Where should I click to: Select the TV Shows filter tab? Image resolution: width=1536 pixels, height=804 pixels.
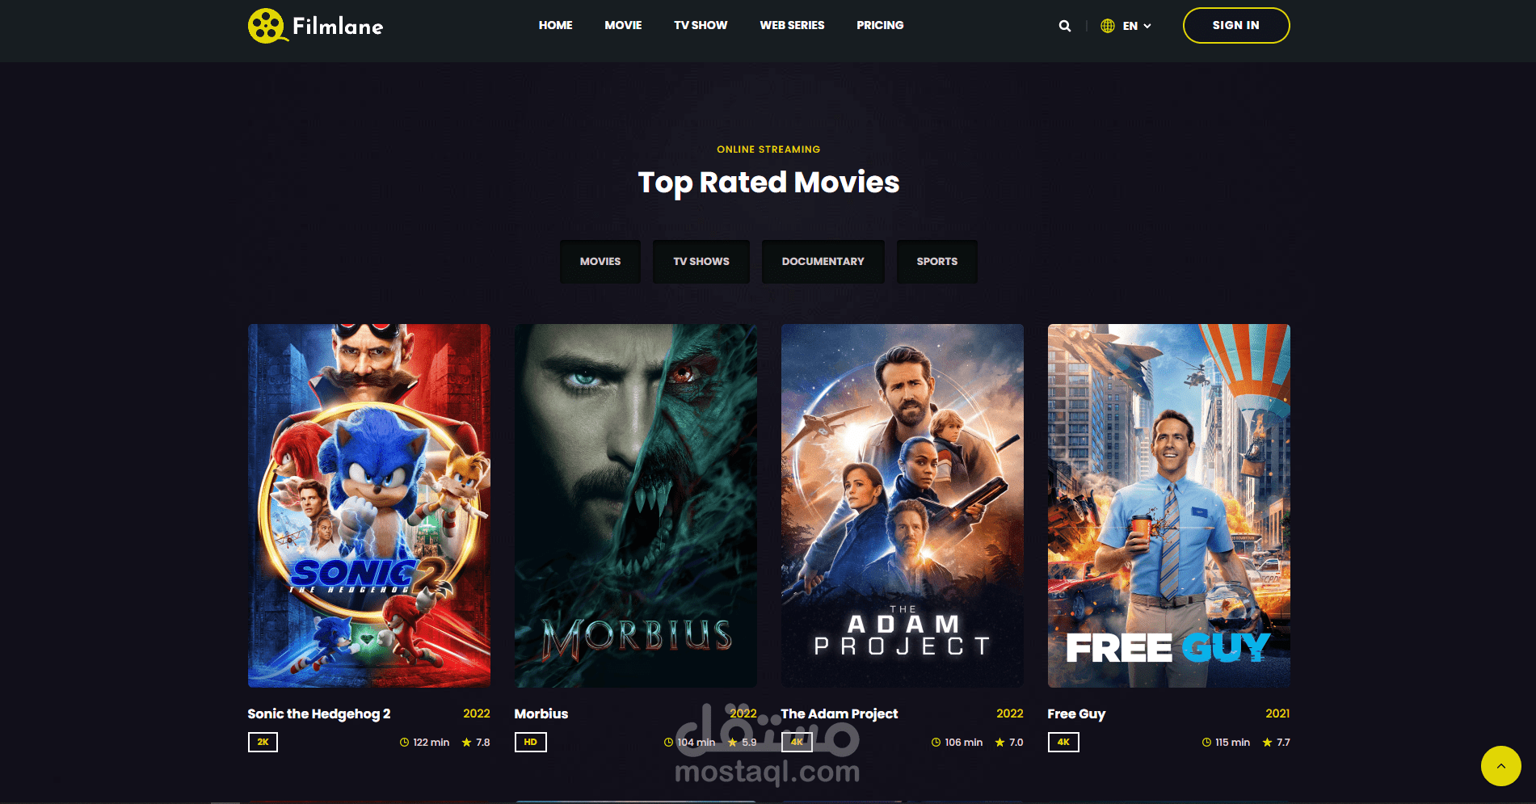coord(701,261)
